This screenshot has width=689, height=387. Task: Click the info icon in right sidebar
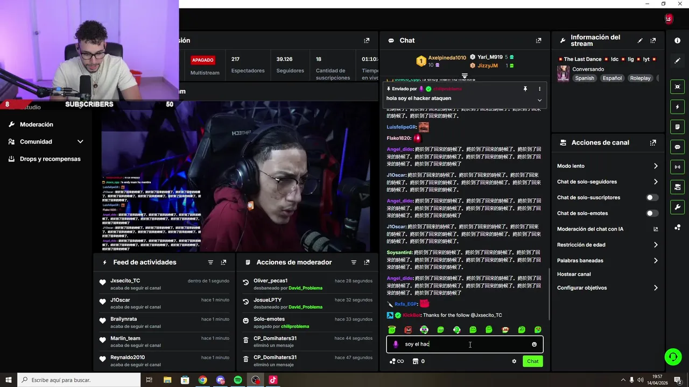pyautogui.click(x=677, y=40)
